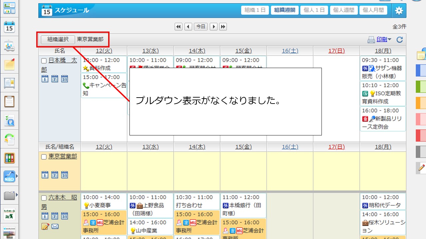The height and width of the screenshot is (239, 426).
Task: Expand the folder sidebar flyout arrow
Action: pyautogui.click(x=17, y=195)
